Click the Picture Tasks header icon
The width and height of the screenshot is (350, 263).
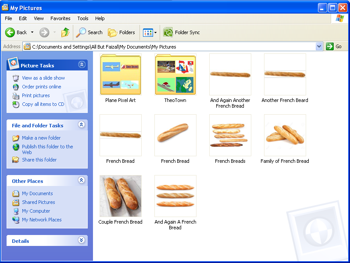[x=13, y=63]
